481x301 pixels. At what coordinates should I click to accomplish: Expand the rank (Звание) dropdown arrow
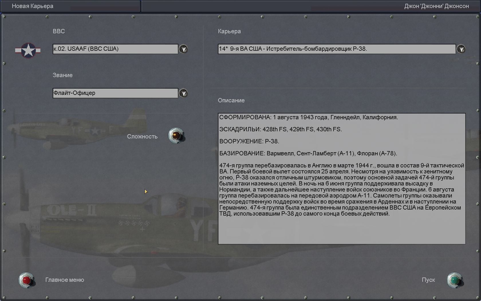(184, 93)
